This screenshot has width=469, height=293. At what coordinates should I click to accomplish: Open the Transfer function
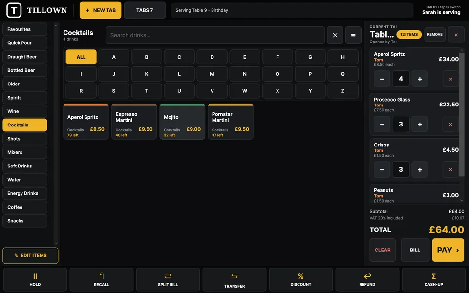click(x=234, y=279)
